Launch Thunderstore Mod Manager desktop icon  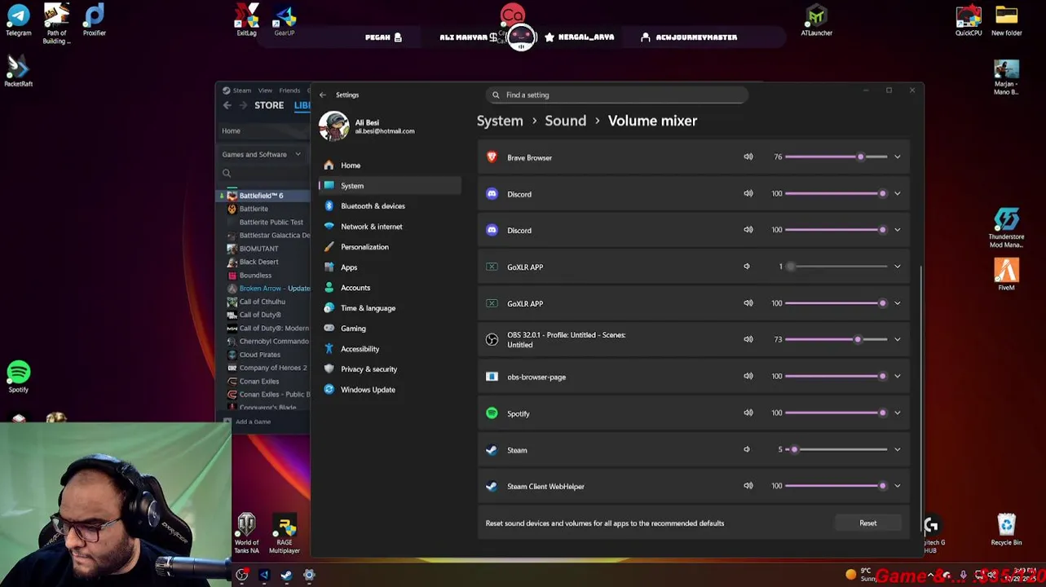tap(1006, 228)
